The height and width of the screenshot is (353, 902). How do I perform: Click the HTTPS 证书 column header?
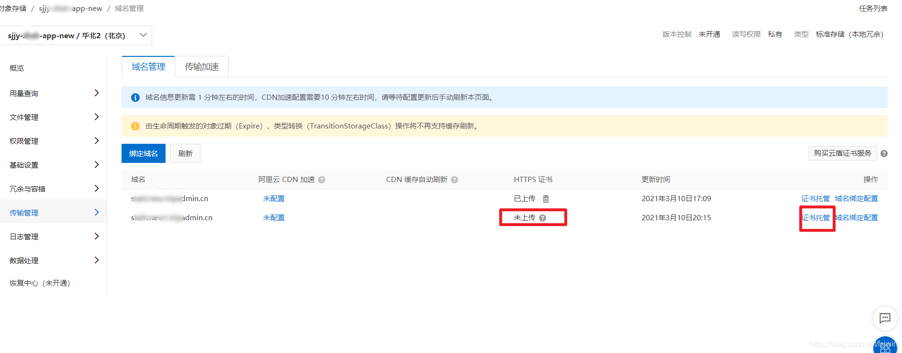coord(533,180)
